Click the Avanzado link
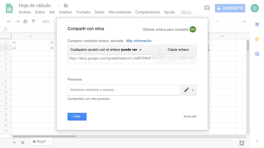The height and width of the screenshot is (148, 264). tap(190, 116)
